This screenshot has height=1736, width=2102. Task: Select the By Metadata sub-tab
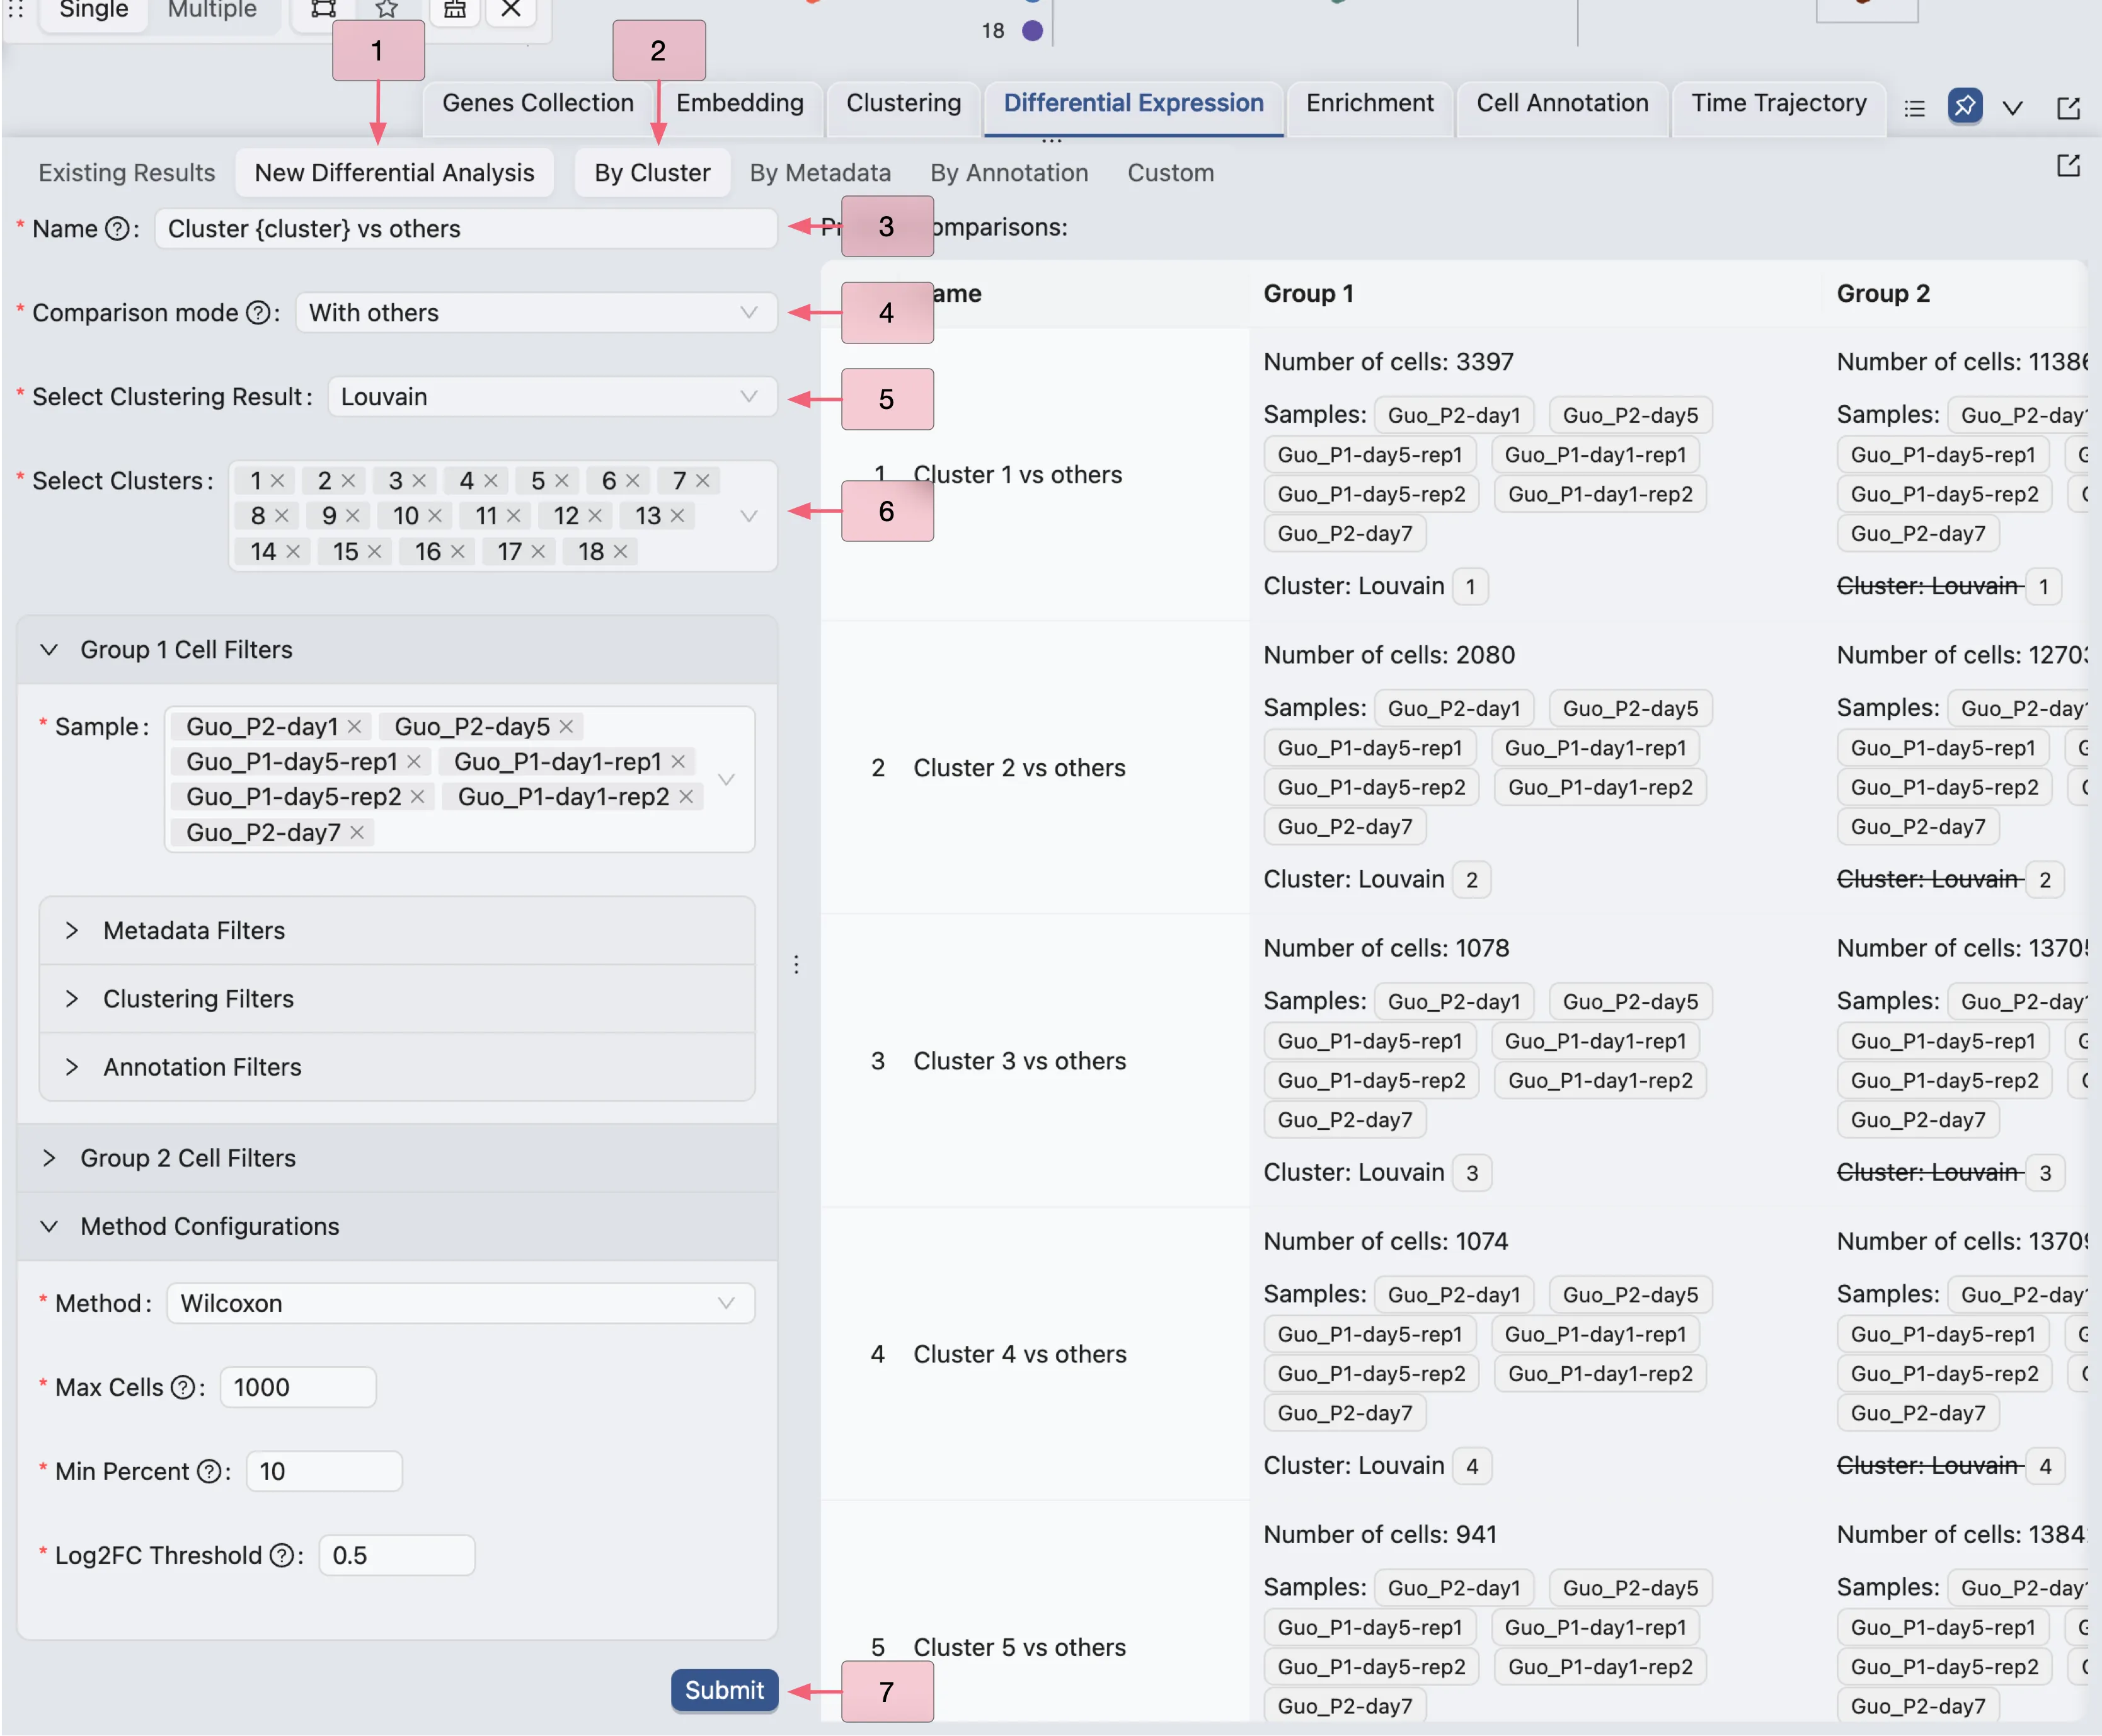point(819,173)
